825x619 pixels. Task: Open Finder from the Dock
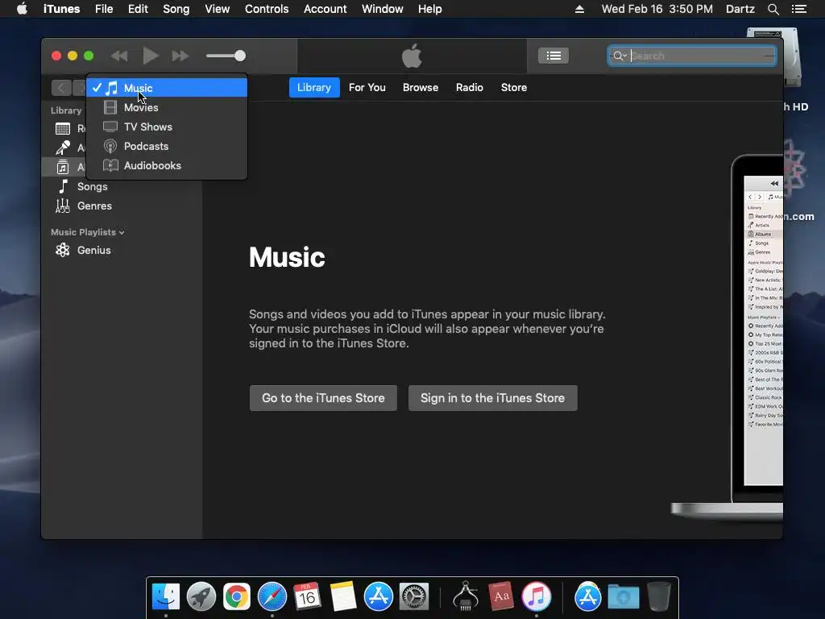[166, 596]
